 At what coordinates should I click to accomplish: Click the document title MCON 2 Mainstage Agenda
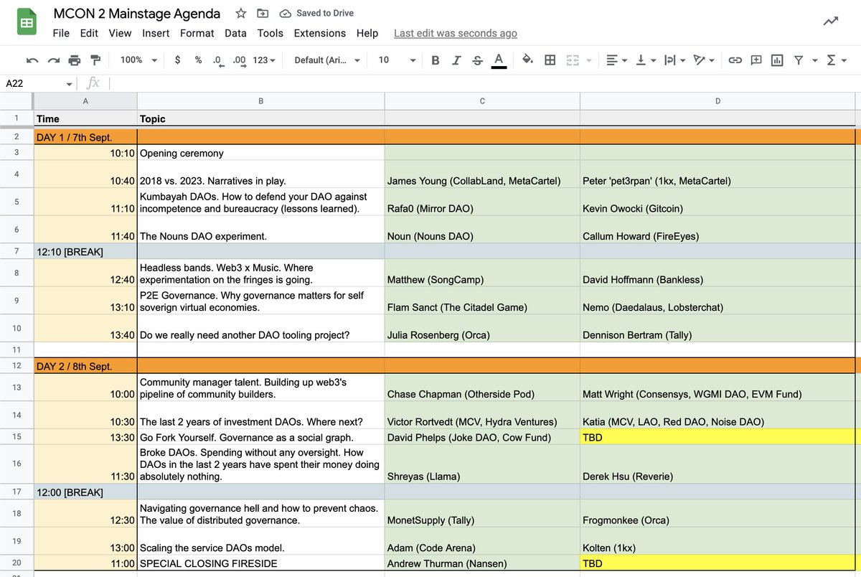click(x=137, y=14)
